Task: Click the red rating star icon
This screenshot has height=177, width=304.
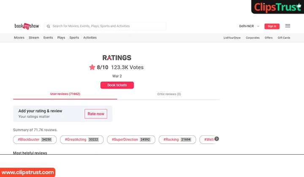Action: (92, 67)
